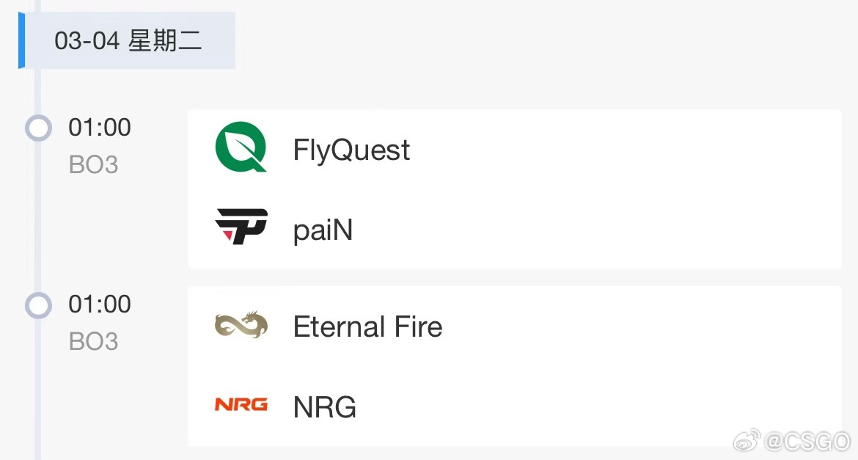
Task: Click BO3 label under second match time
Action: [94, 341]
